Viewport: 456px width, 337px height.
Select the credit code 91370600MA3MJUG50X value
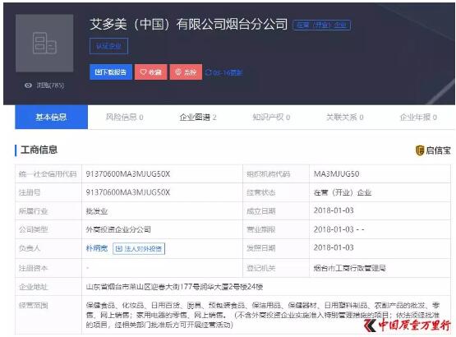(x=128, y=174)
